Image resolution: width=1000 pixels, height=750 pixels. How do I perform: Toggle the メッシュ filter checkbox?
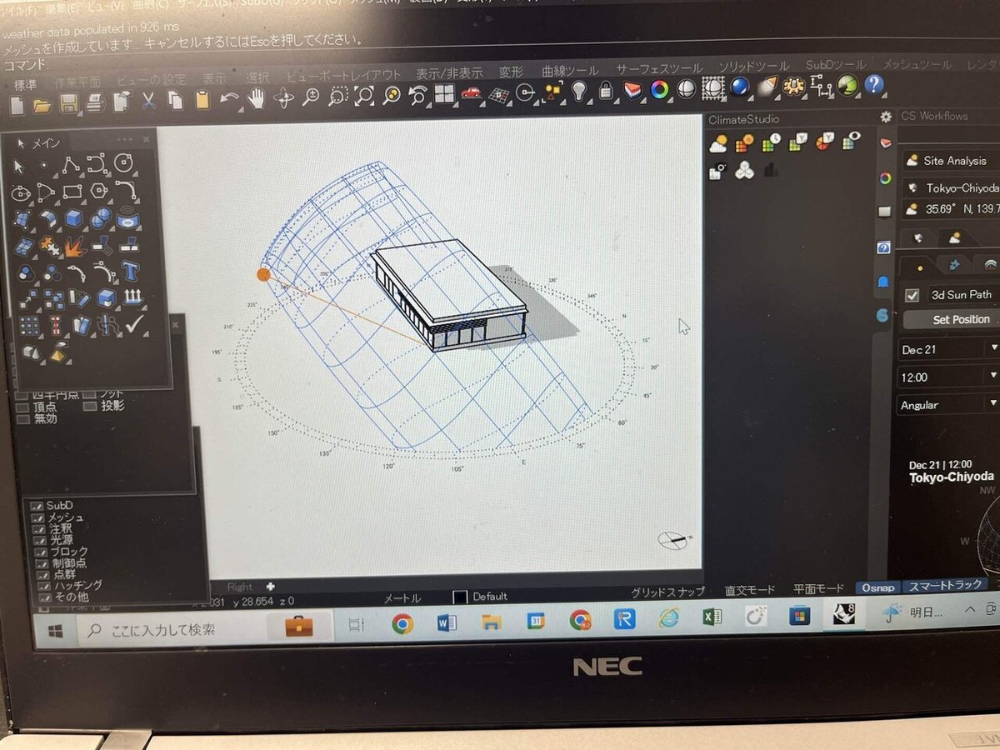pyautogui.click(x=37, y=517)
